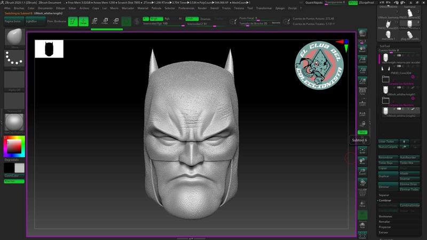Click the Página Inicio button
This screenshot has height=240, width=427.
coord(14,21)
